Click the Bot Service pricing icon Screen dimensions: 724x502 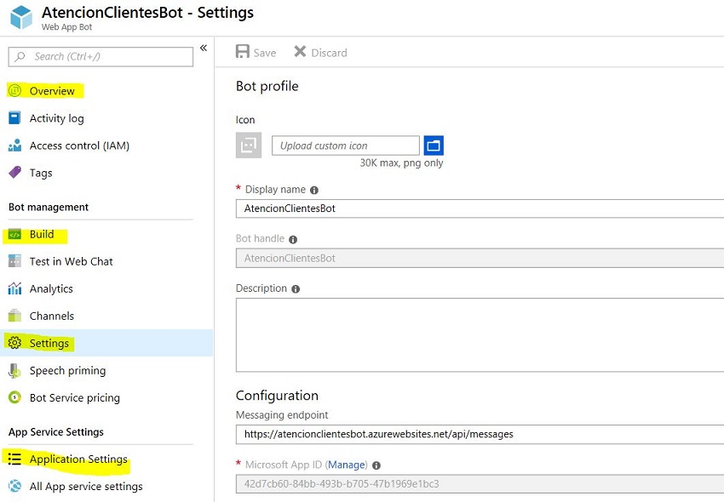pos(14,397)
